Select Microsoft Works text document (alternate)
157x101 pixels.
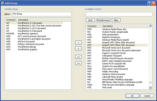point(117,50)
